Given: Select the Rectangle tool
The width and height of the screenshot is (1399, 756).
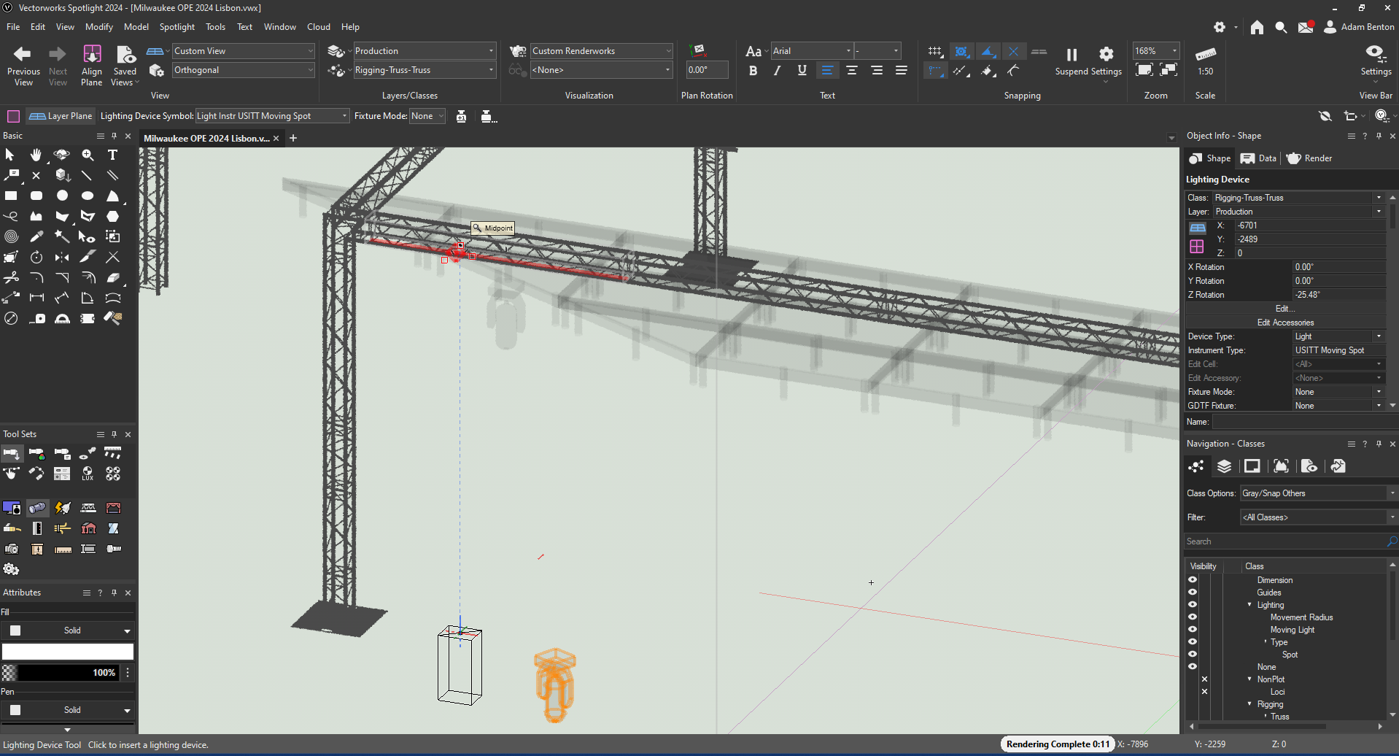Looking at the screenshot, I should 11,195.
